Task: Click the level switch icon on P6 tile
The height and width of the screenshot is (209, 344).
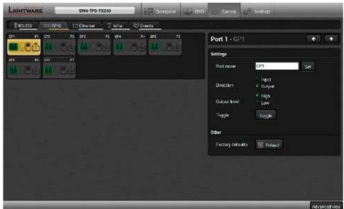Action: (x=28, y=70)
